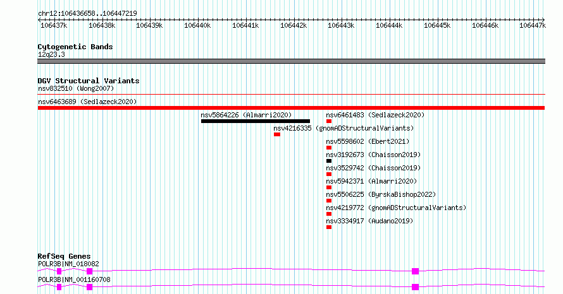The image size is (563, 294).
Task: Click ruler tick label 106443k
Action: tap(341, 25)
